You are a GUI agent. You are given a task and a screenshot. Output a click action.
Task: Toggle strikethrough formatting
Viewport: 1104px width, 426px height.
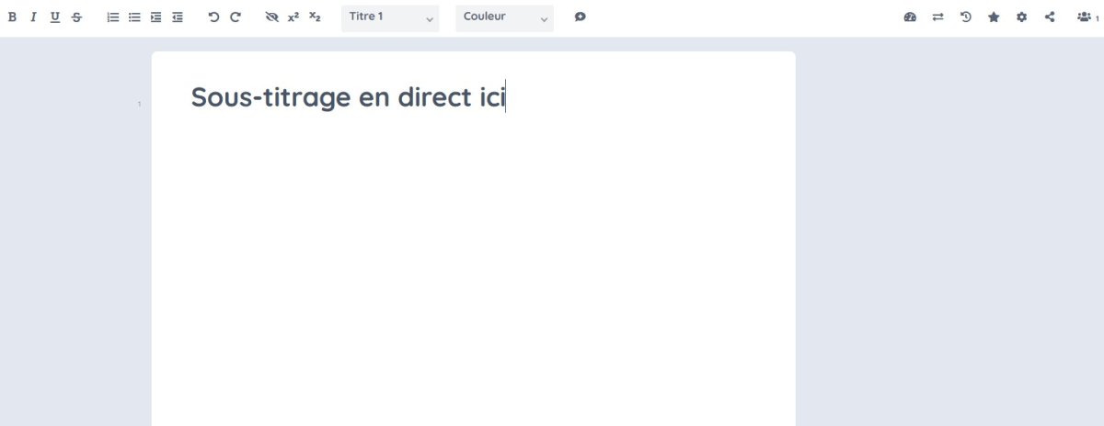[x=76, y=17]
